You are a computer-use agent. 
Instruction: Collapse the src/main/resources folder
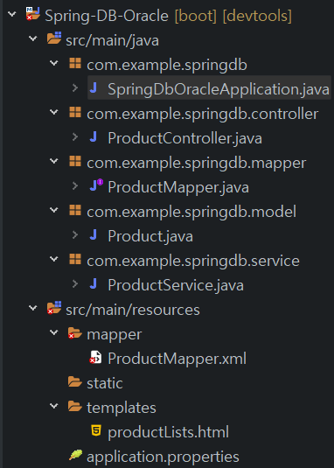pyautogui.click(x=33, y=308)
